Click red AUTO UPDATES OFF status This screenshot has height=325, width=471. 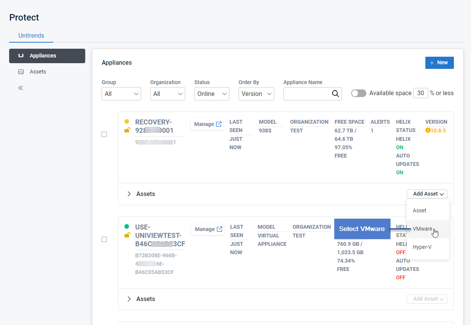[x=401, y=277]
